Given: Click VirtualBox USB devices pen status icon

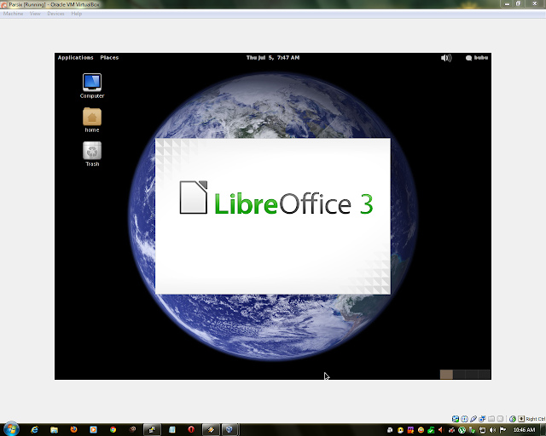Looking at the screenshot, I should click(x=473, y=419).
